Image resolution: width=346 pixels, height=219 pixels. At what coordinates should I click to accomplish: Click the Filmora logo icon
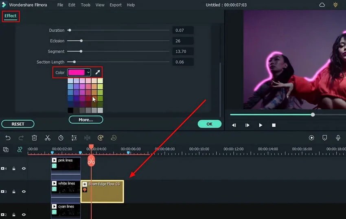coord(4,4)
